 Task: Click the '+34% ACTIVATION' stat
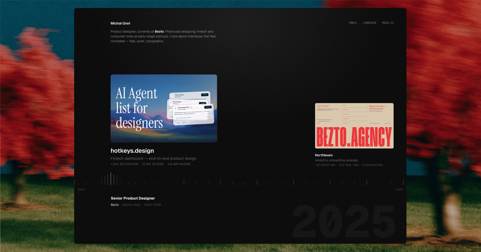click(125, 164)
